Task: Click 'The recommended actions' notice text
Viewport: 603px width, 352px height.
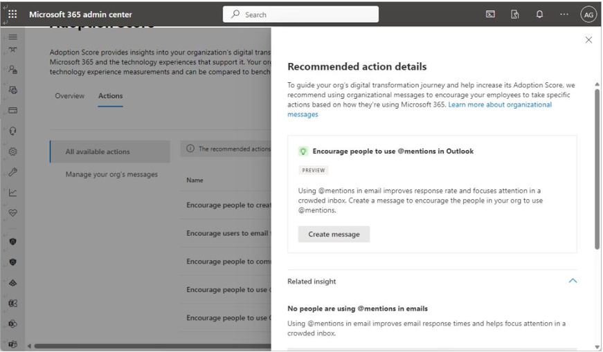Action: [x=235, y=149]
